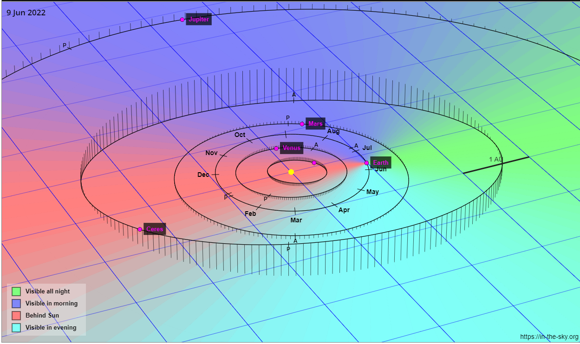
Task: Select the Mars name label
Action: coord(315,123)
